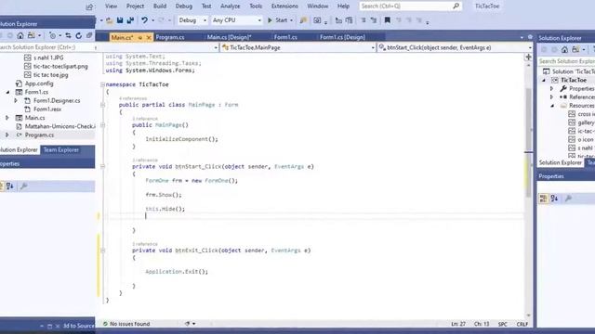Image resolution: width=595 pixels, height=334 pixels.
Task: Expand the Main.cs tree node
Action: coord(7,118)
